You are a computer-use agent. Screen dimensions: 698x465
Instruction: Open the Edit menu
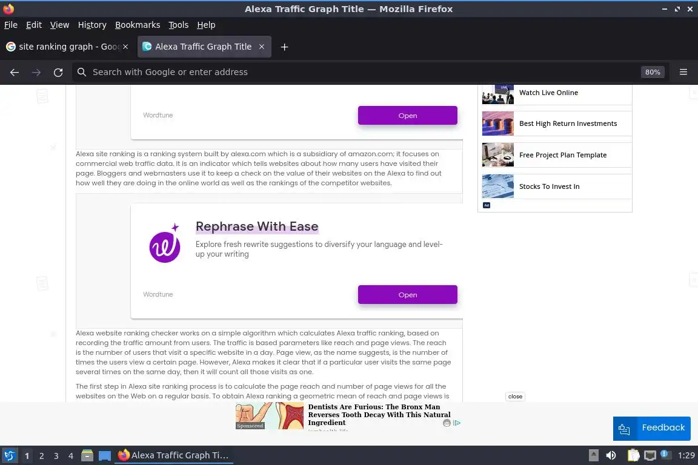click(x=34, y=25)
